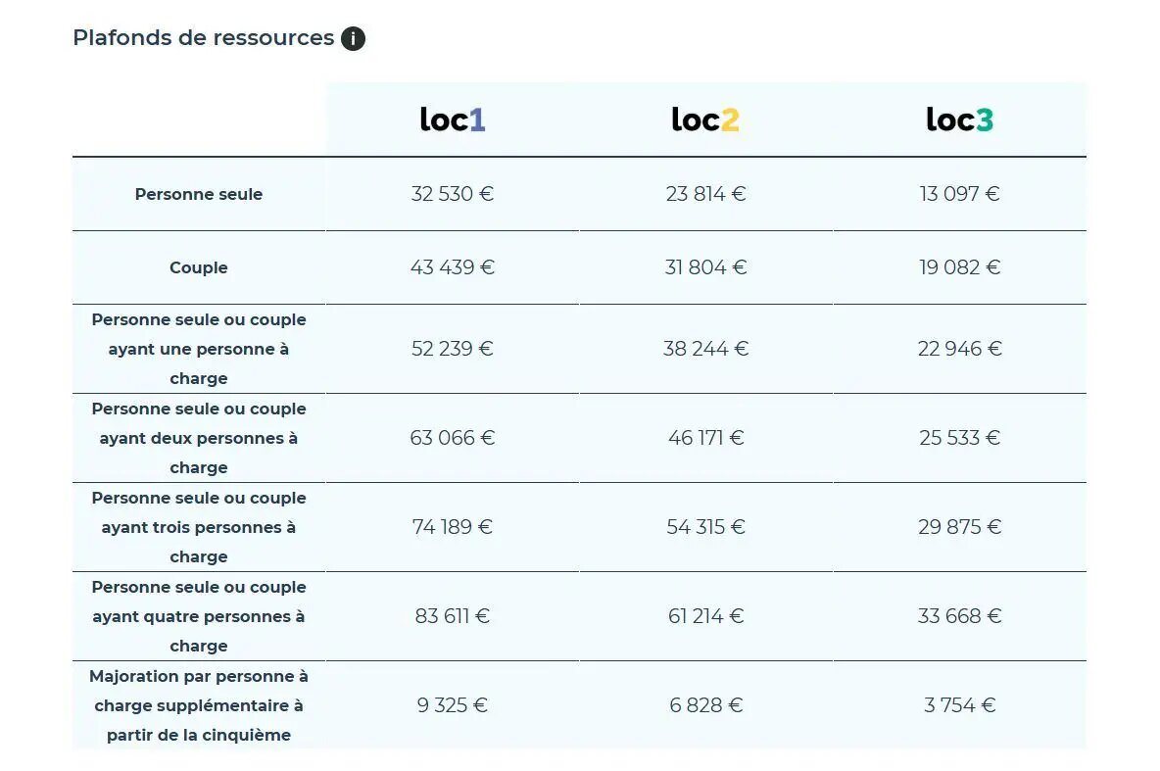Click the 23 814 € loc2 cell
Image resolution: width=1160 pixels, height=771 pixels.
pos(705,194)
